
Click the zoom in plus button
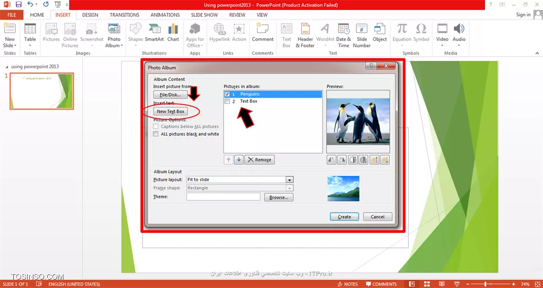514,284
